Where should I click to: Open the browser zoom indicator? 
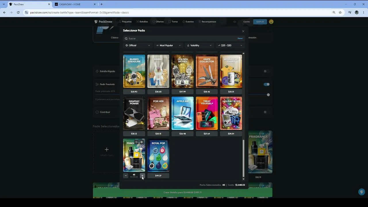pyautogui.click(x=334, y=12)
